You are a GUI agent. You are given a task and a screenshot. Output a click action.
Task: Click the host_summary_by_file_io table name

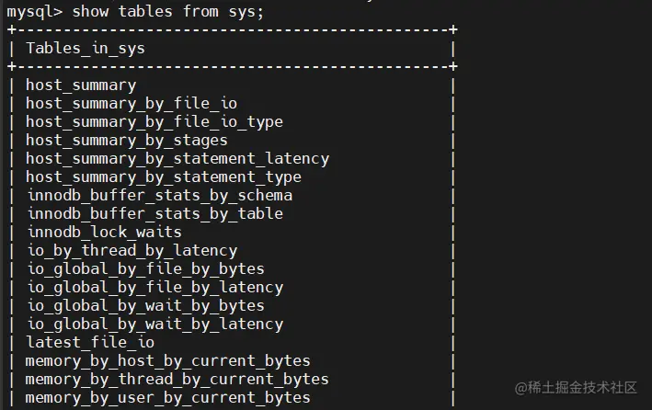pos(131,103)
